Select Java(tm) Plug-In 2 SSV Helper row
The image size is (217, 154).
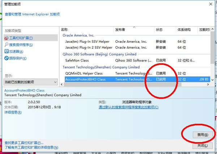(89, 47)
